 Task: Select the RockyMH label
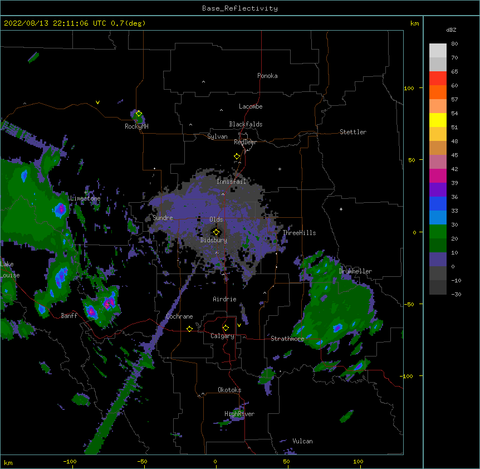click(x=136, y=126)
